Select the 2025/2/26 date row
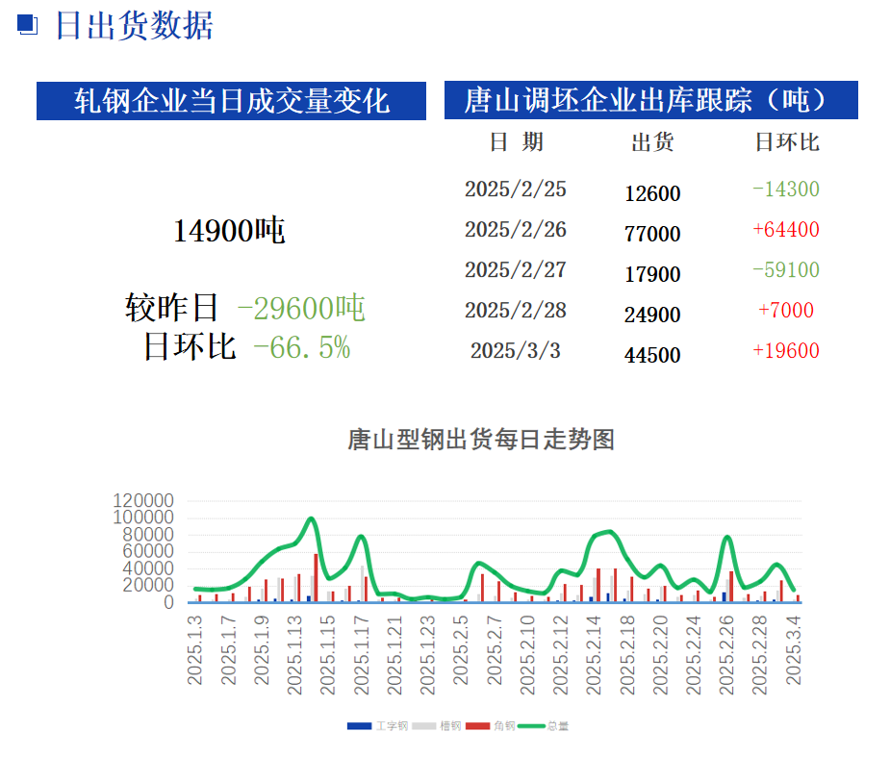This screenshot has height=757, width=890. [516, 230]
